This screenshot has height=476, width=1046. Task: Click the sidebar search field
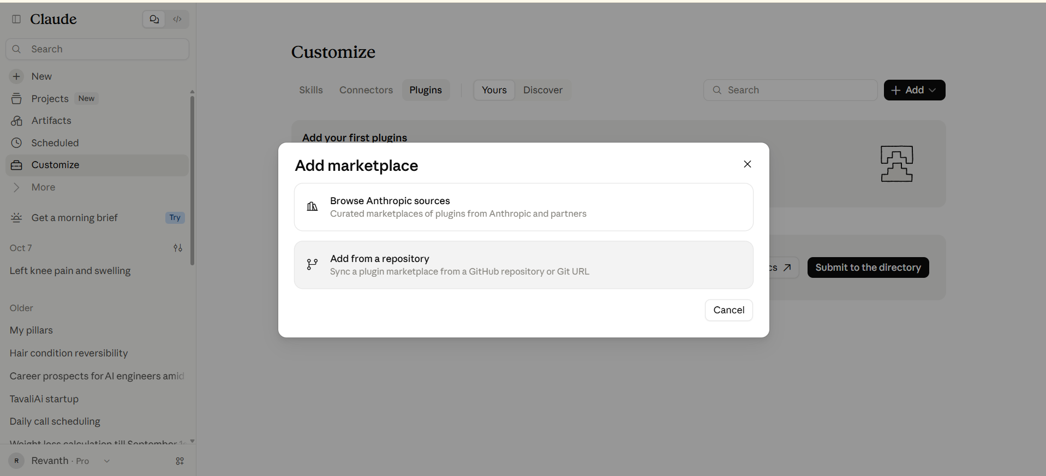click(x=98, y=49)
